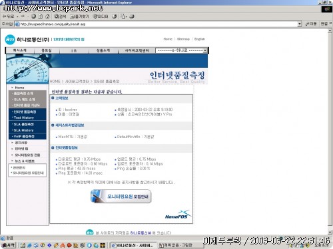Click the Home house icon in toolbar

tap(47, 17)
